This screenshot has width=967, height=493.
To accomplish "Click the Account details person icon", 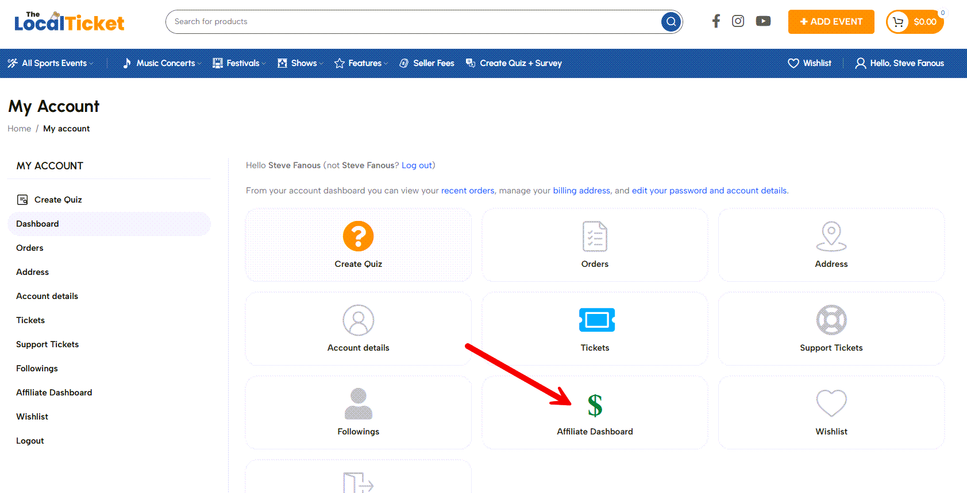I will click(x=358, y=320).
